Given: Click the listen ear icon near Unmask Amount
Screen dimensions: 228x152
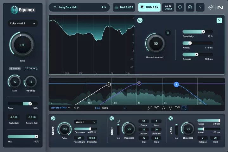Looking at the screenshot, I should 168,33.
